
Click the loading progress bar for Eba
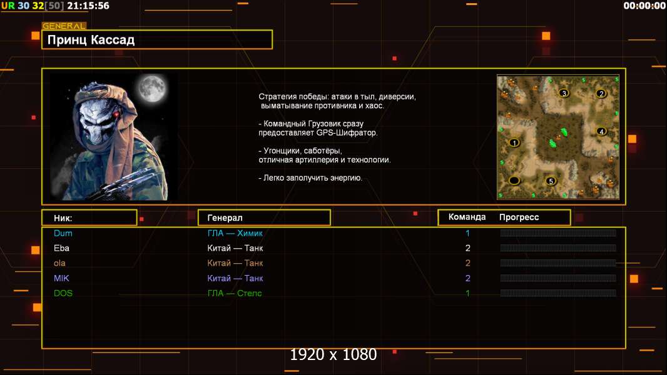[x=558, y=248]
